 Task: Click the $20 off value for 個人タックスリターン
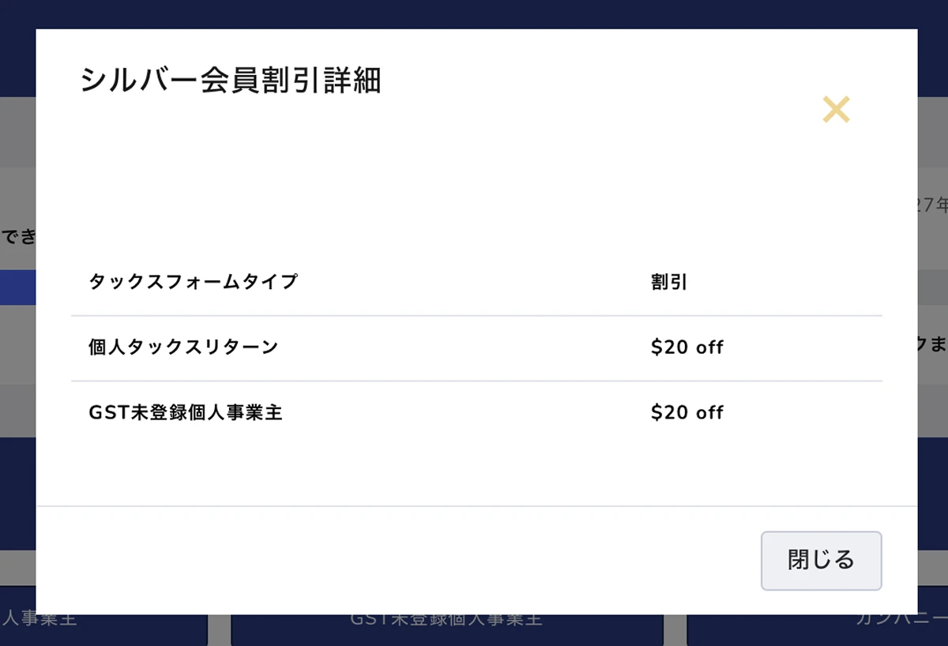(687, 347)
